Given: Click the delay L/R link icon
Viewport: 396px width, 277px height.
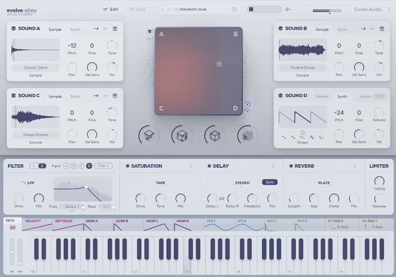Looking at the screenshot, I should [x=221, y=198].
